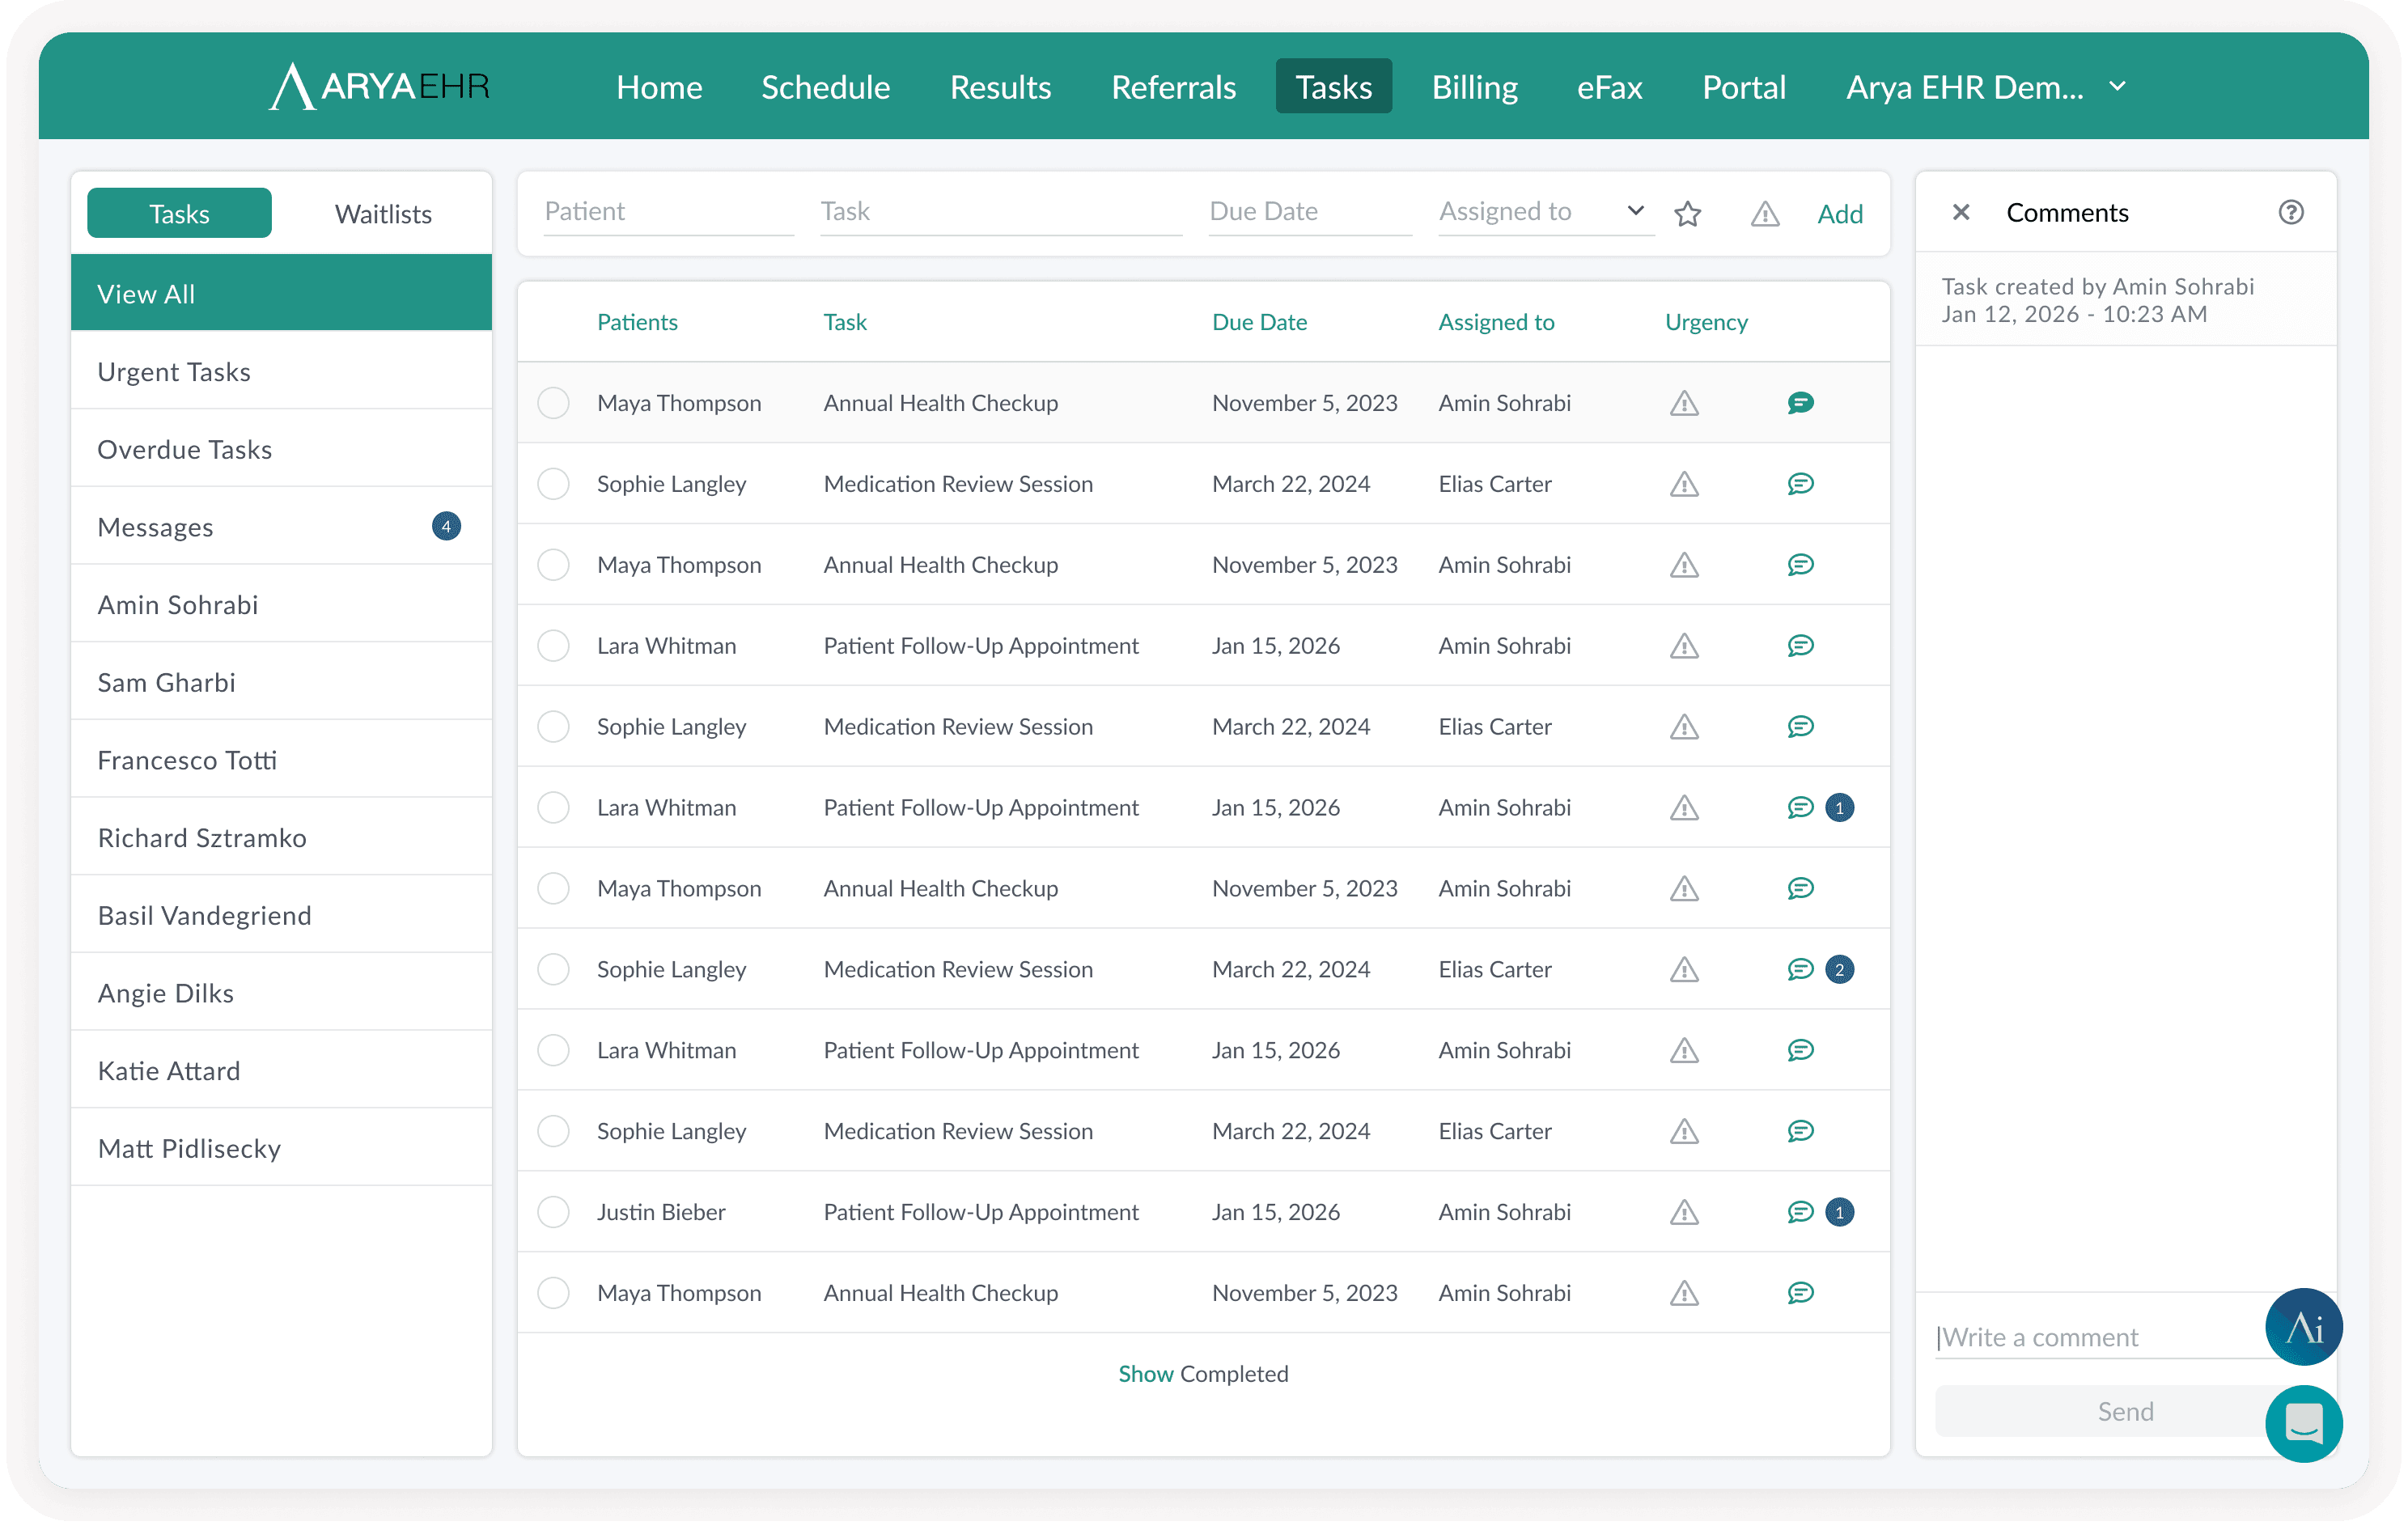Filter tasks by Matt Pidlisecky
2408x1534 pixels.
281,1148
